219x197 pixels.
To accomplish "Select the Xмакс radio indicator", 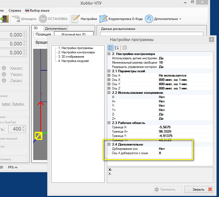I will (4, 68).
